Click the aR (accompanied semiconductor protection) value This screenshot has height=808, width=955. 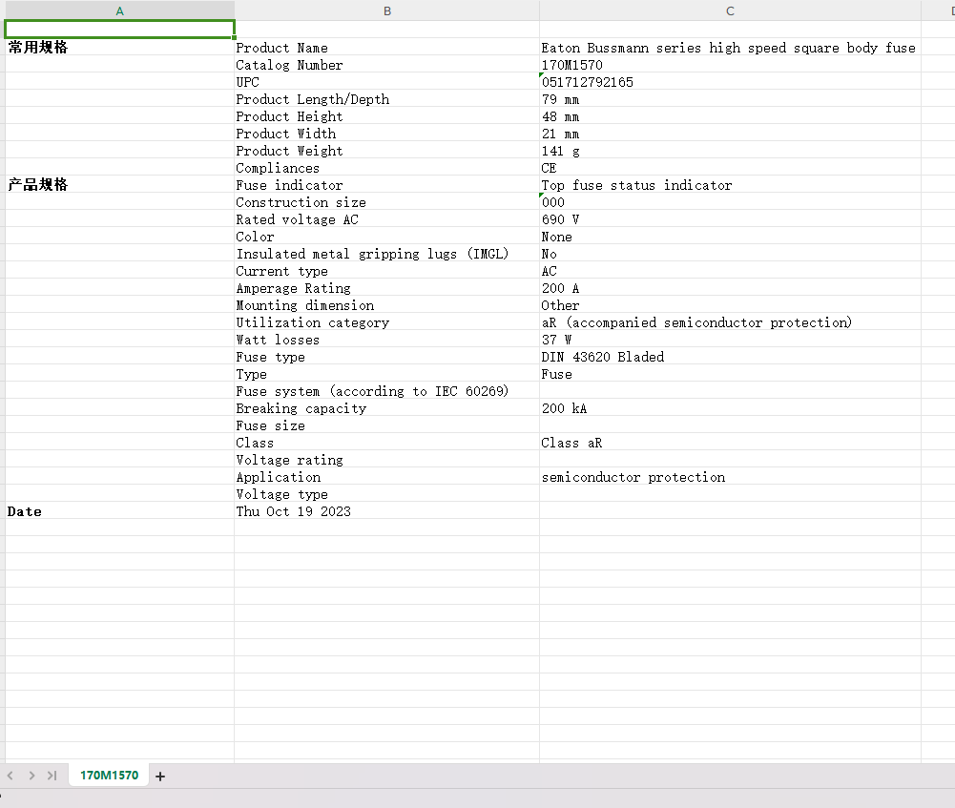click(x=730, y=322)
